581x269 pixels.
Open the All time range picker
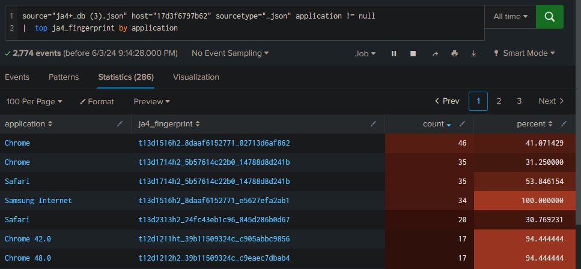point(510,17)
